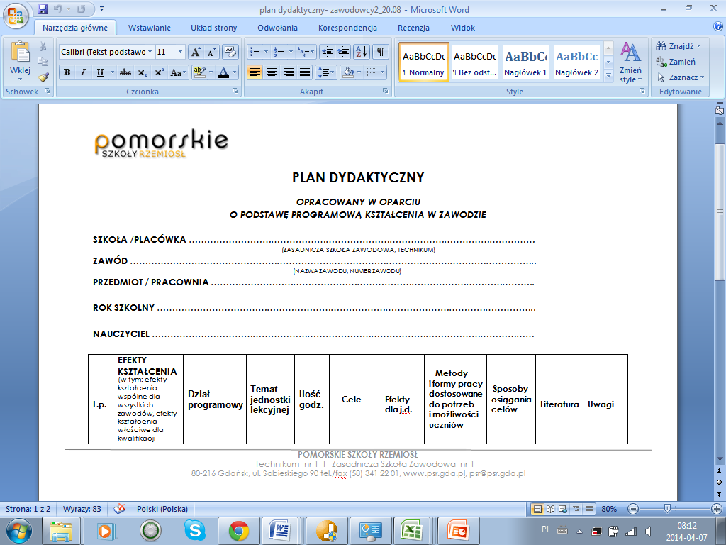Click the Sort A-Z icon
726x545 pixels.
click(x=362, y=52)
